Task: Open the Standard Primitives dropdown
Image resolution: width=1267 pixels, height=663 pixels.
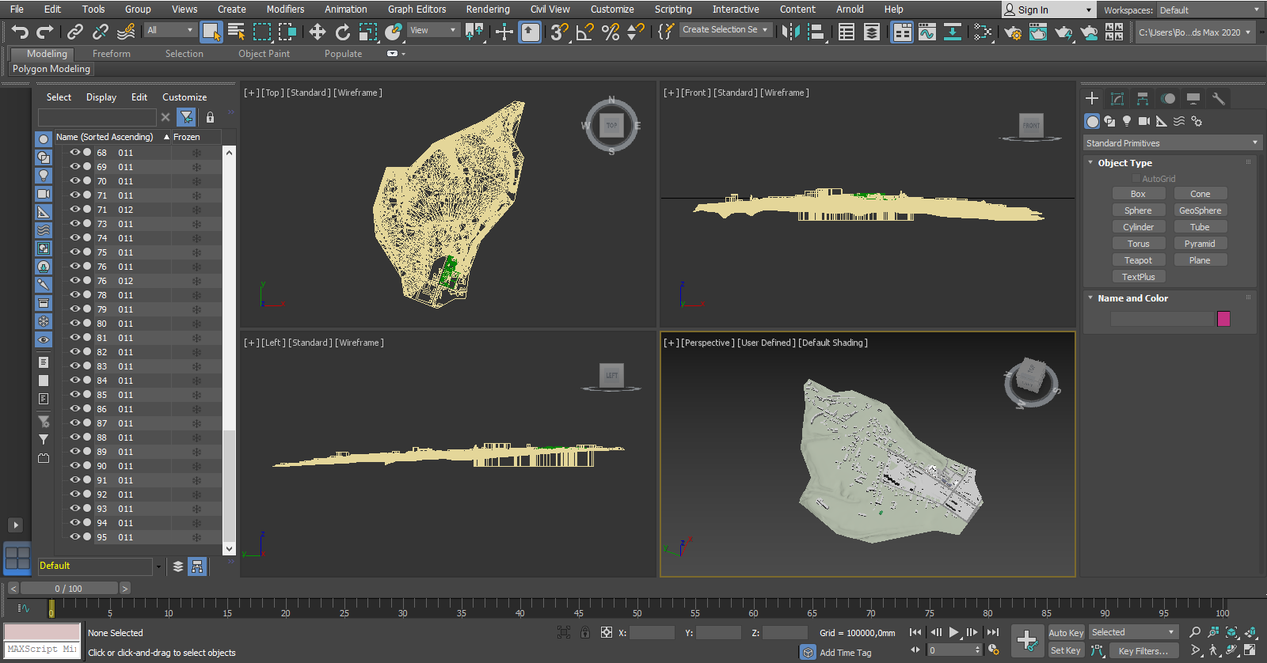Action: 1171,143
